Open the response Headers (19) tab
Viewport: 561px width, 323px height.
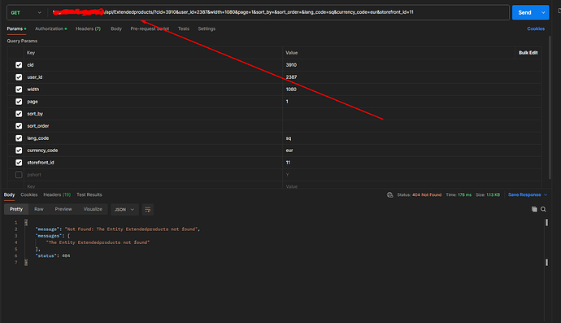pyautogui.click(x=57, y=194)
